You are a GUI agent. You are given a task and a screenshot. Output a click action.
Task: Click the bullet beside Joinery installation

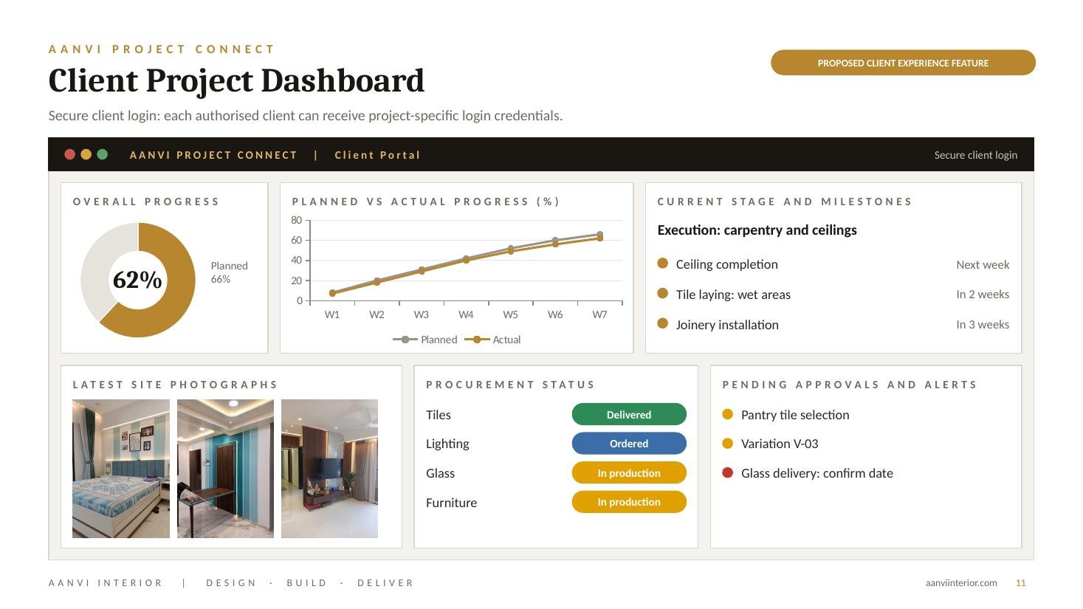point(663,323)
